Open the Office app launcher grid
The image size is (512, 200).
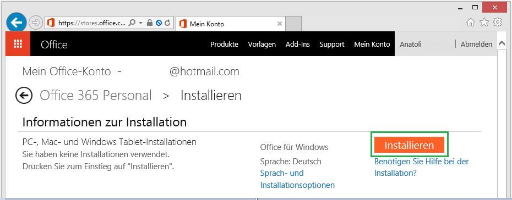click(x=18, y=43)
